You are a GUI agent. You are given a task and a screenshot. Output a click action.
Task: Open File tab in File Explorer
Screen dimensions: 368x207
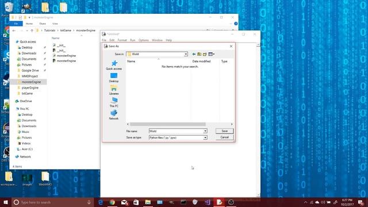tap(16, 24)
